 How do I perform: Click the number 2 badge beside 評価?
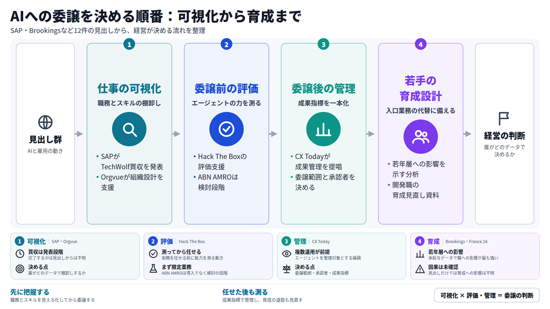tap(153, 241)
